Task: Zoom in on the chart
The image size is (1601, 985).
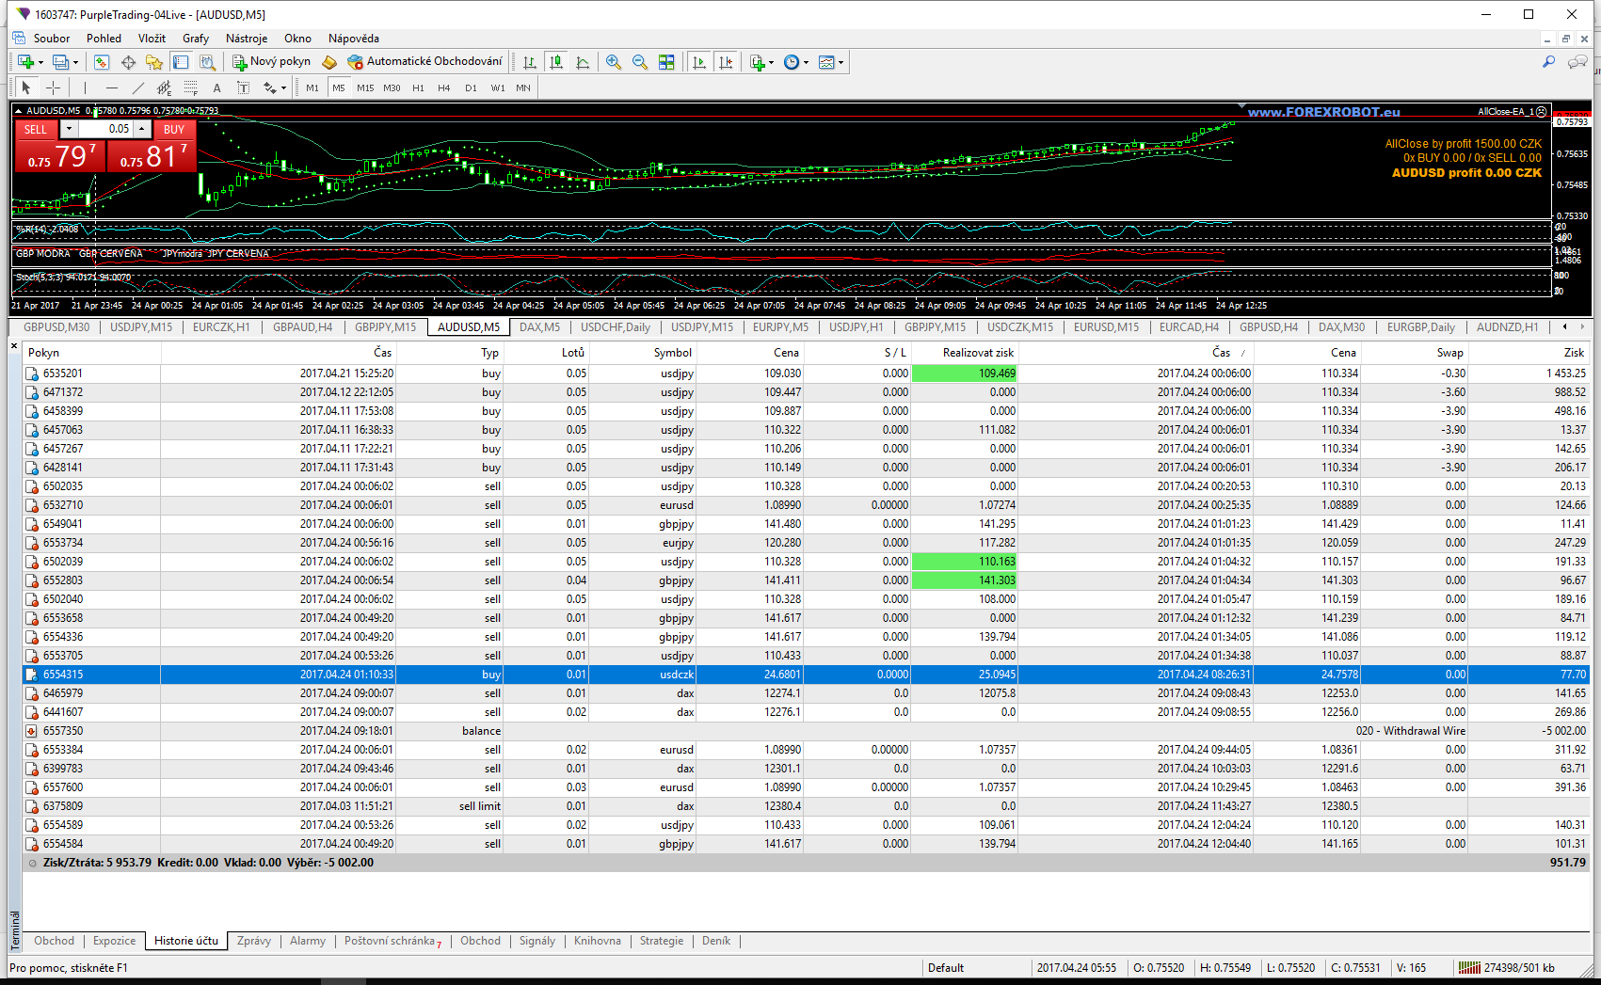Action: point(614,62)
